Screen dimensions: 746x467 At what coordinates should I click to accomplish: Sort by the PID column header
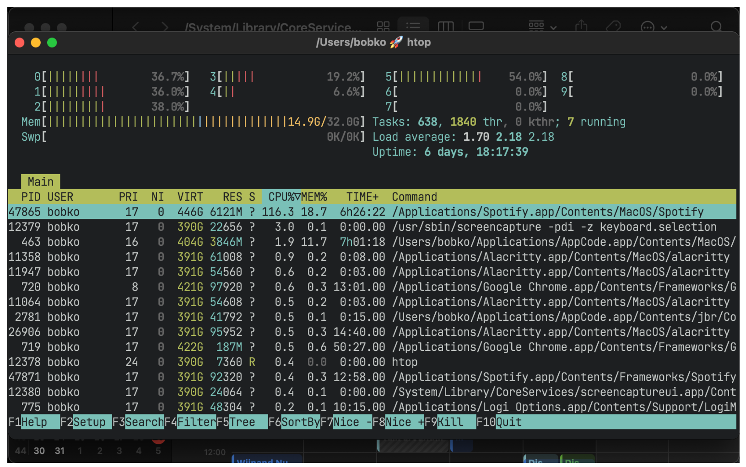tap(31, 197)
